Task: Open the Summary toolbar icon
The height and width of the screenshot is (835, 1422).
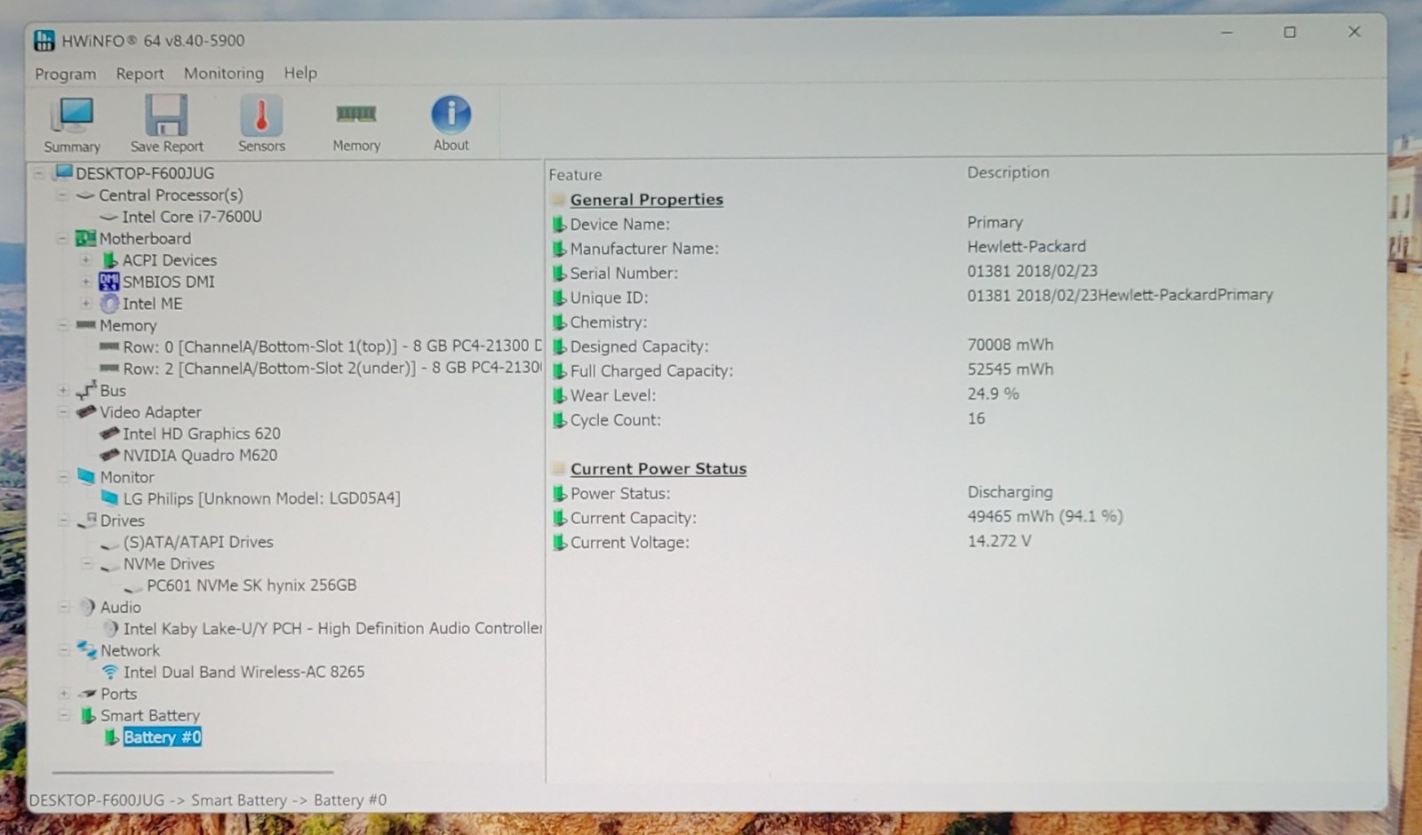Action: [72, 115]
